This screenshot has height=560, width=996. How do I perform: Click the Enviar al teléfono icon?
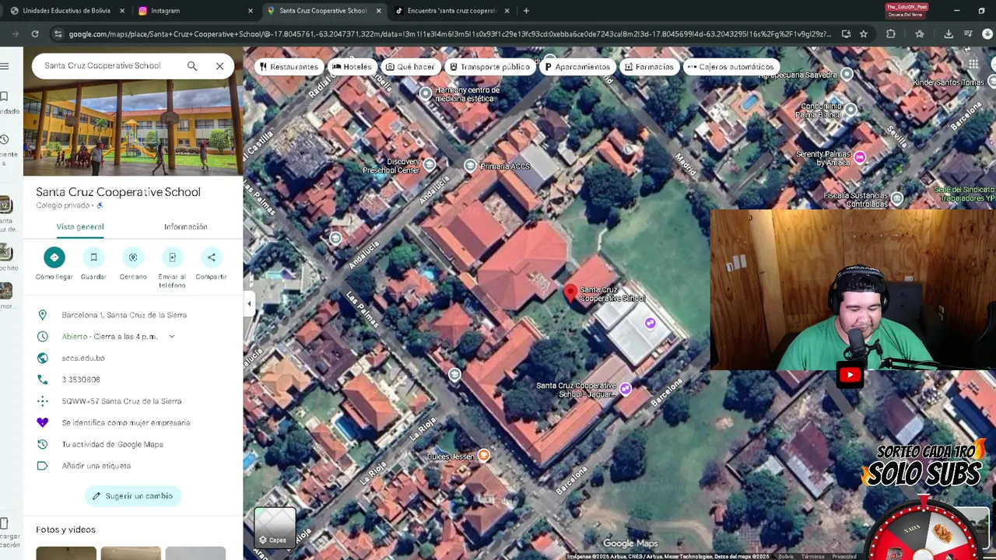[x=172, y=257]
